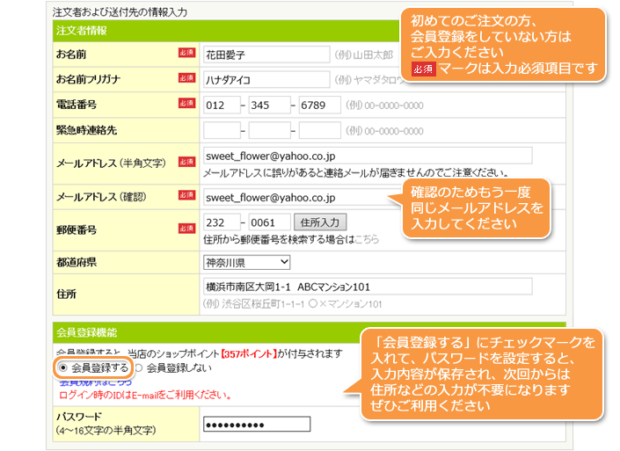The image size is (620, 451).
Task: Click the パスワード input field
Action: [x=256, y=425]
